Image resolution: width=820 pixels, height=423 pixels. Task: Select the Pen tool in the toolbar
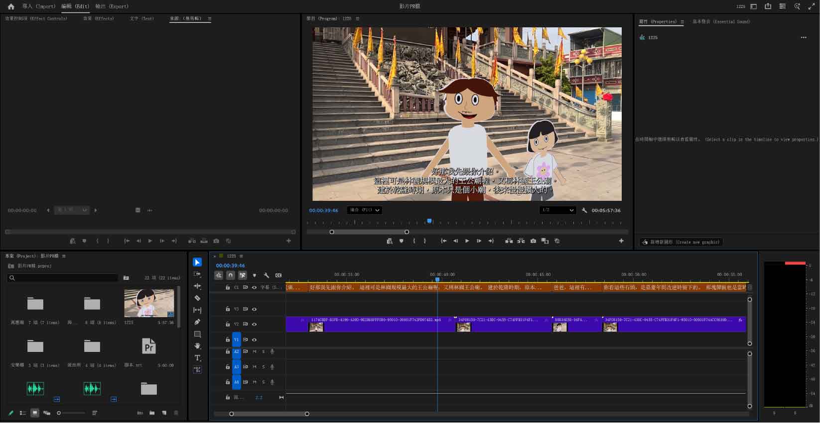[x=197, y=322]
